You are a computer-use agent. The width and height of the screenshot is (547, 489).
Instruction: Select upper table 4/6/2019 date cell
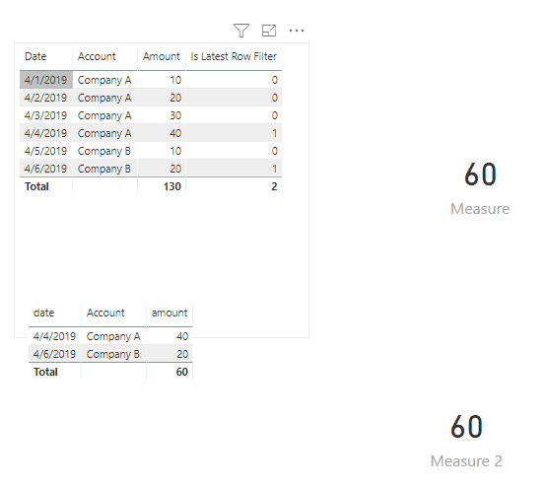(x=45, y=169)
